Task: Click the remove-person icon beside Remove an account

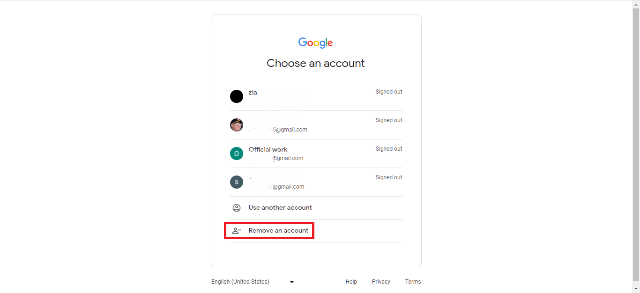Action: click(237, 231)
